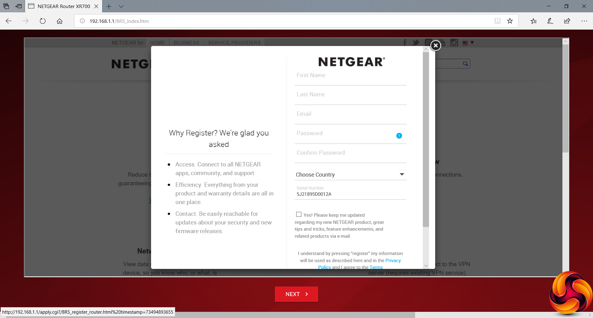Open the favorites hub
This screenshot has height=318, width=593.
pos(533,21)
